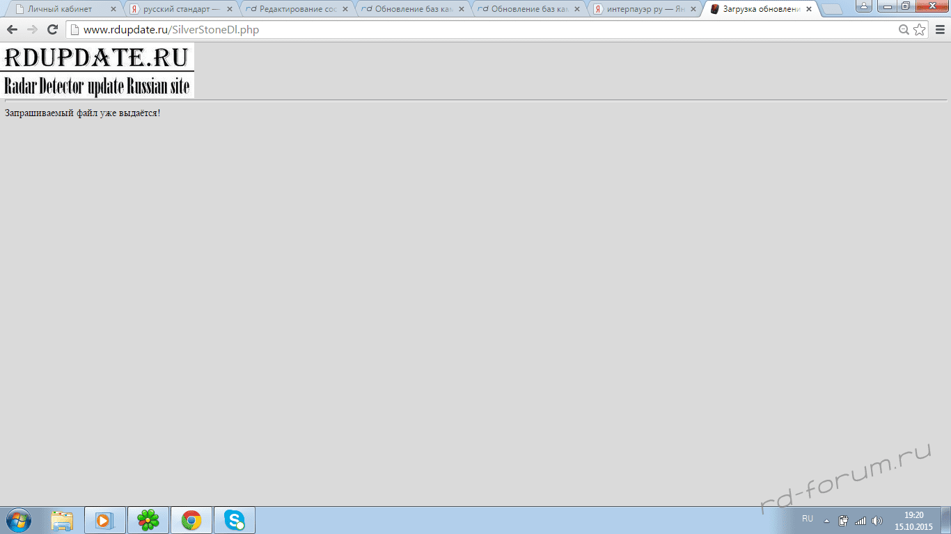Focus the address bar showing rdupdate.ru URL

(480, 30)
